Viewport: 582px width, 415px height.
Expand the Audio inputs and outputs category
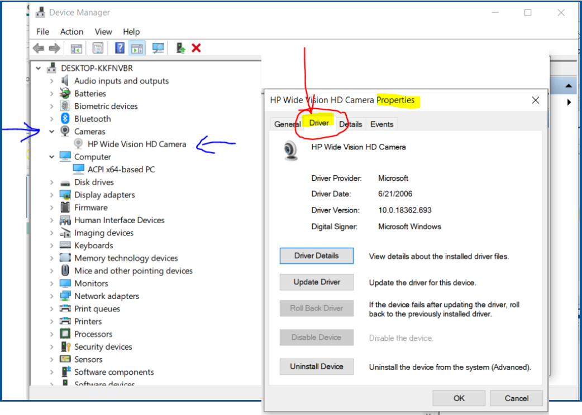coord(51,81)
